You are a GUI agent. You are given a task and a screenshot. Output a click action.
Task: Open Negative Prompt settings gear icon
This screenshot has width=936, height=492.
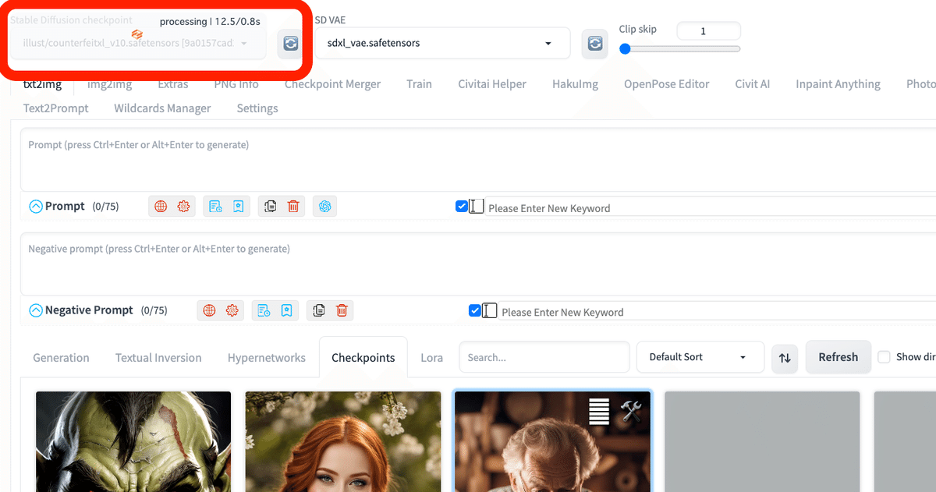click(x=232, y=310)
